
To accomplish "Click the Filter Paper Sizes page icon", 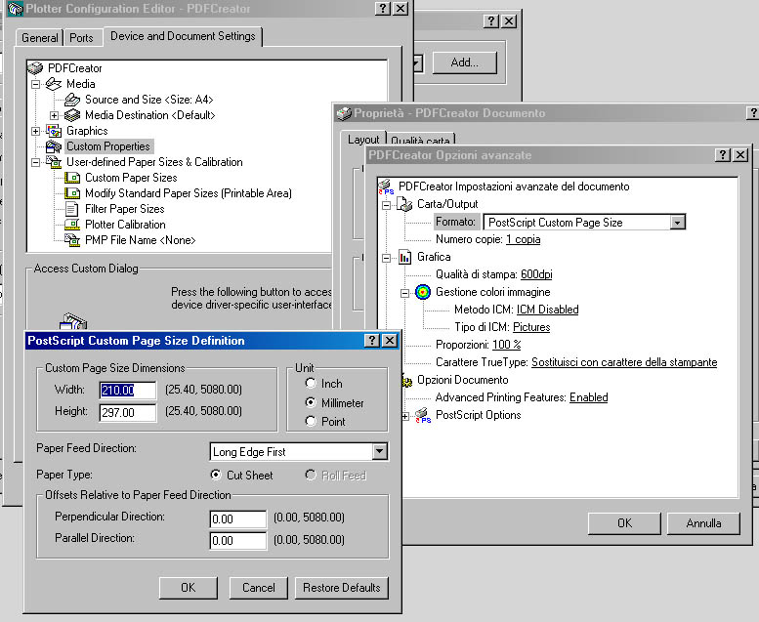I will coord(72,209).
